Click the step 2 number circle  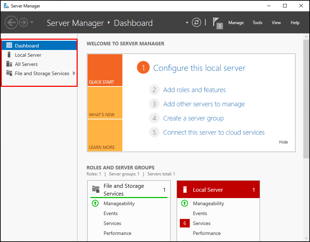(x=154, y=90)
